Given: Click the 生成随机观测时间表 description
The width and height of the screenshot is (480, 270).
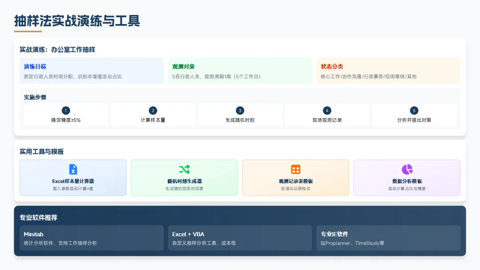Looking at the screenshot, I should (x=184, y=189).
